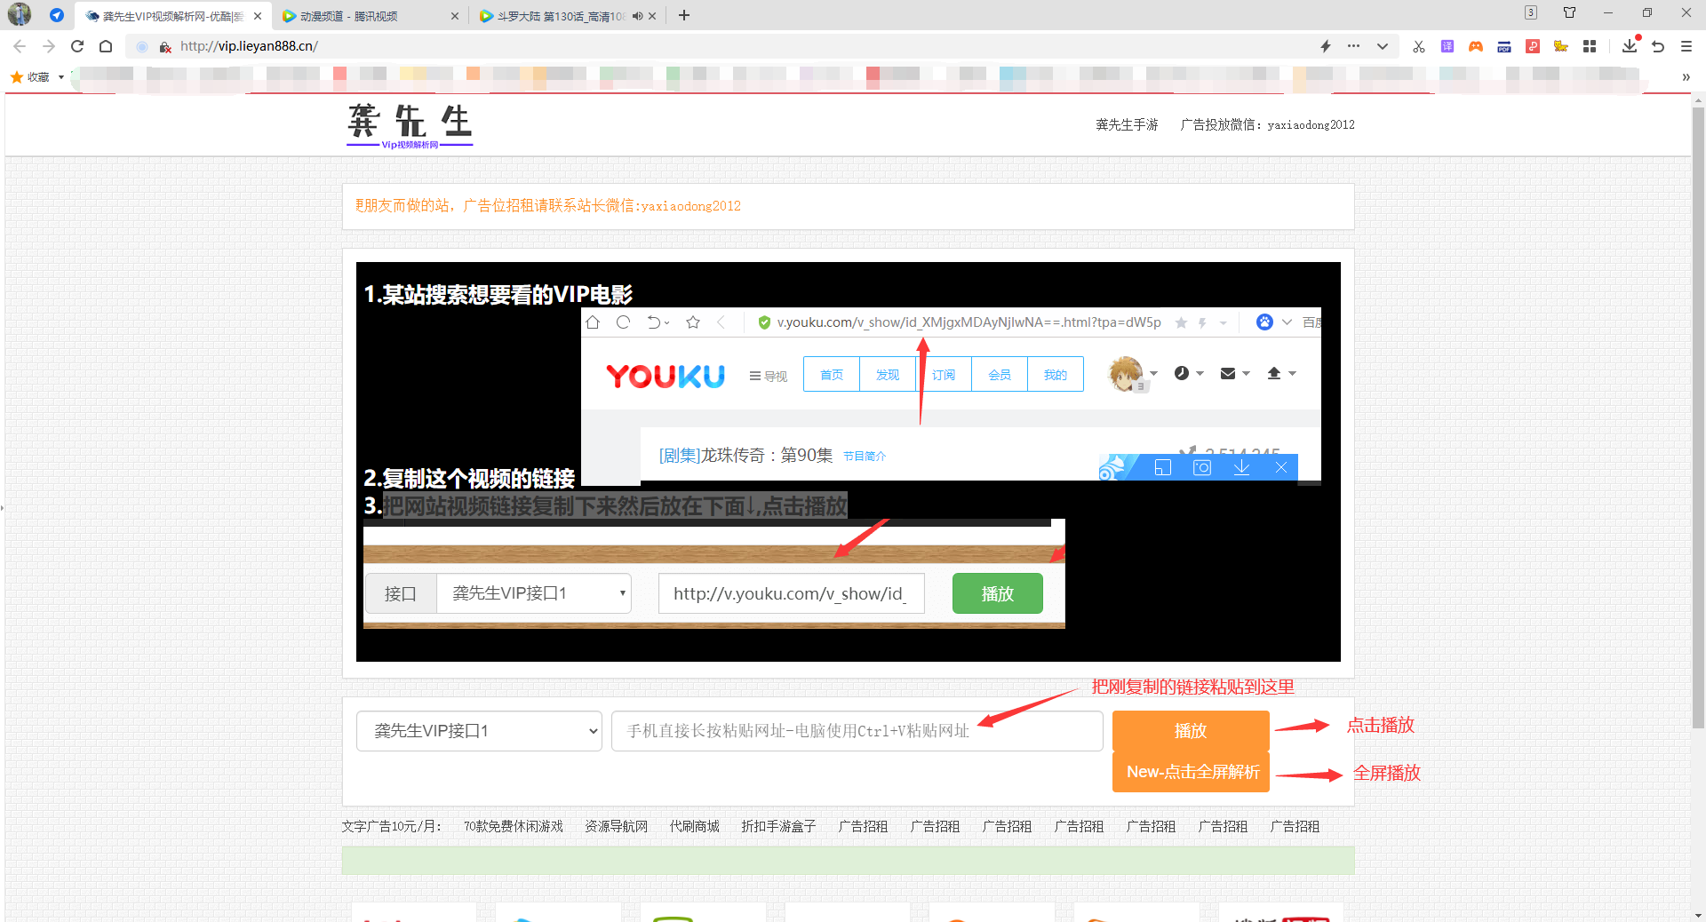Expand the 收藏 favorites dropdown arrow
The height and width of the screenshot is (922, 1706).
(x=61, y=77)
